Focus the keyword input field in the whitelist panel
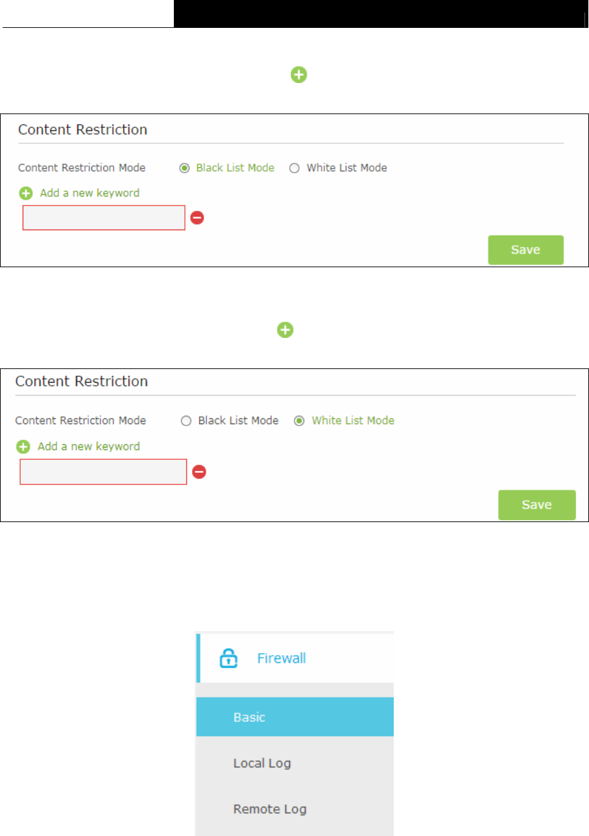 click(x=103, y=472)
